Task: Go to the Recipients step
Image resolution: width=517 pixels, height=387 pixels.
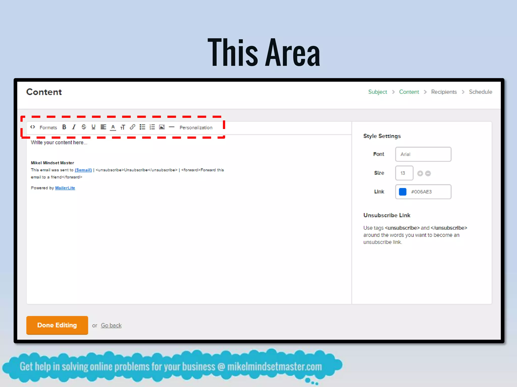Action: (x=444, y=92)
